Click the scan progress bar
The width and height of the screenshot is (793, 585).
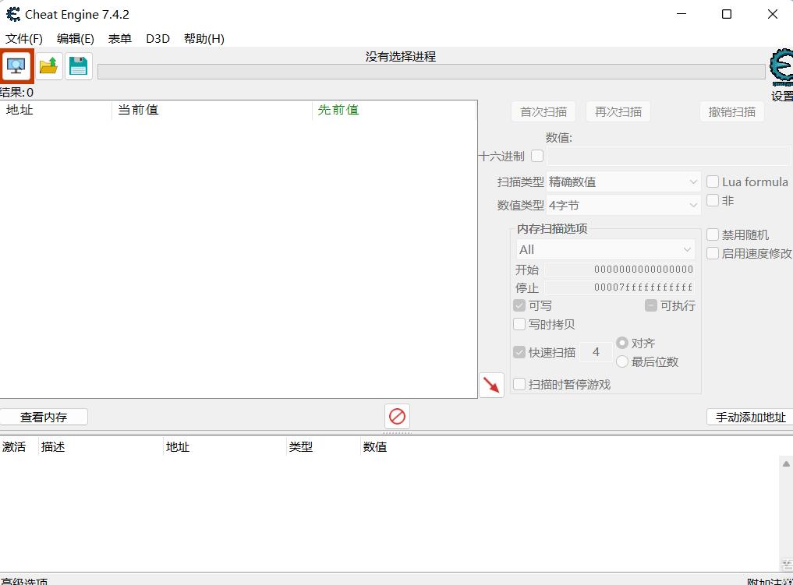[431, 72]
